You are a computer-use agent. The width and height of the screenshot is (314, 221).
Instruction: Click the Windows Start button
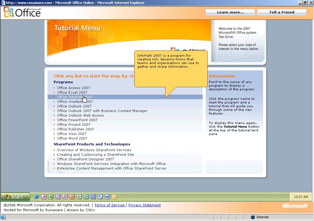pos(15,197)
